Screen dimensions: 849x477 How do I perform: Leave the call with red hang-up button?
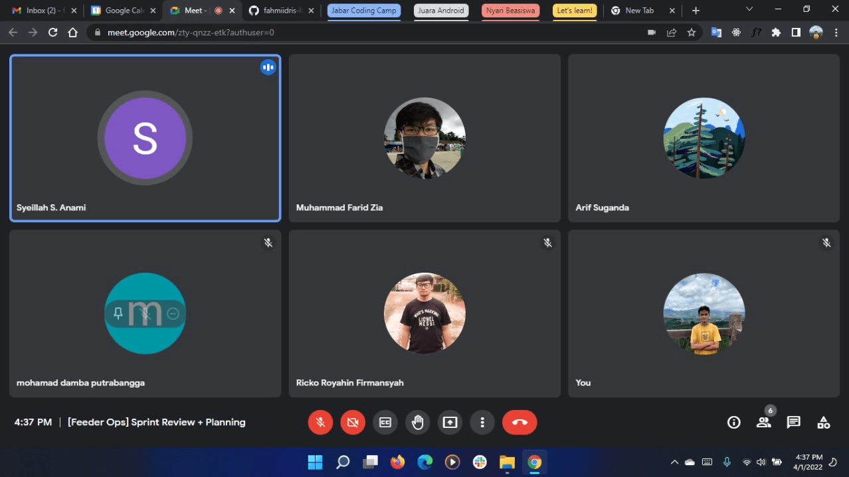coord(519,422)
